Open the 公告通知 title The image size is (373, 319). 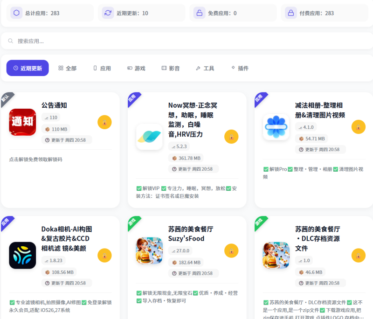pos(54,105)
